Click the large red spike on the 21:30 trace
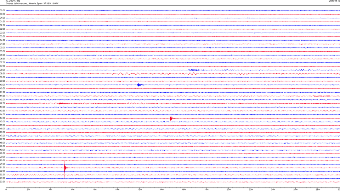Viewport: 340px width, 191px height. pos(65,169)
